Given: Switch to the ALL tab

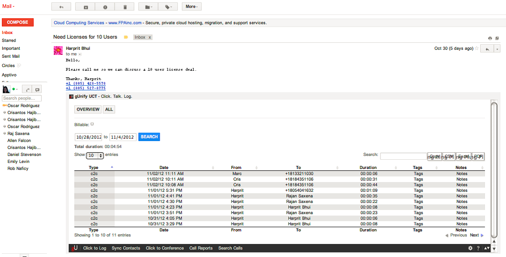Looking at the screenshot, I should [109, 109].
